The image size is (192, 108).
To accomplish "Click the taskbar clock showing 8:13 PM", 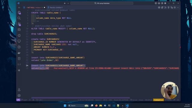I will pyautogui.click(x=187, y=106).
